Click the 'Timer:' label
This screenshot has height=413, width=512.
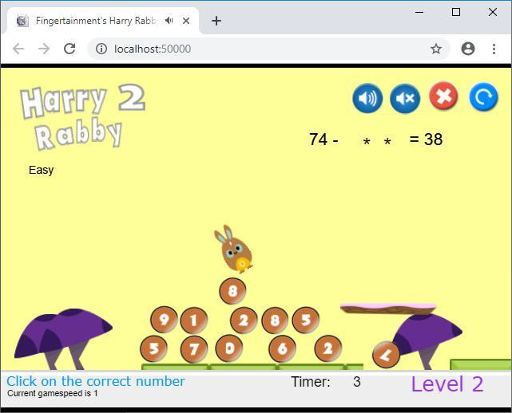click(x=311, y=382)
